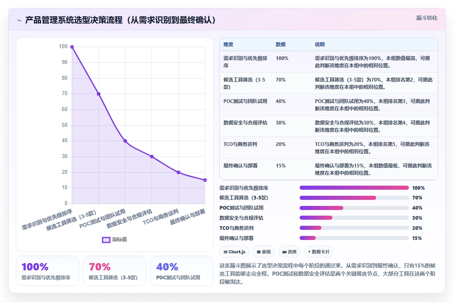Click the 数据安全与合规评估 30% progress bar
This screenshot has height=302, width=454.
[354, 218]
